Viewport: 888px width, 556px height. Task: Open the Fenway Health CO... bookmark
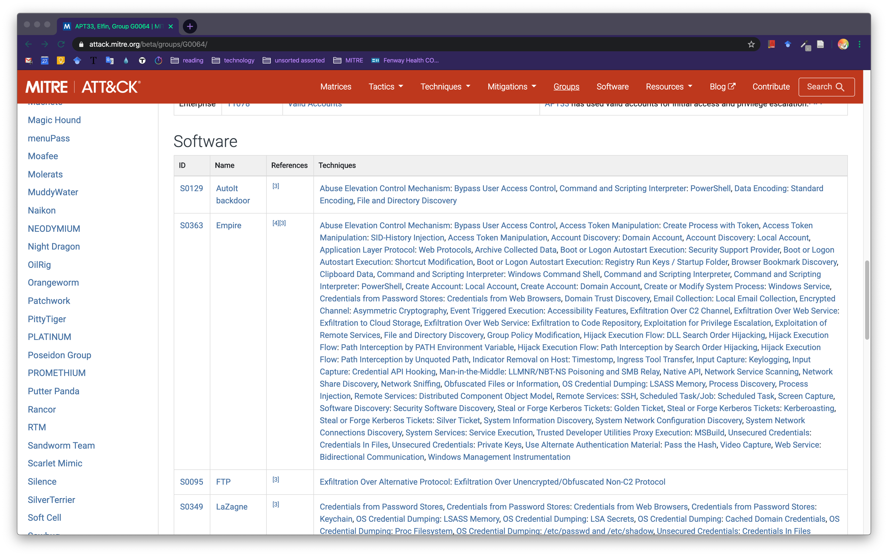coord(405,60)
